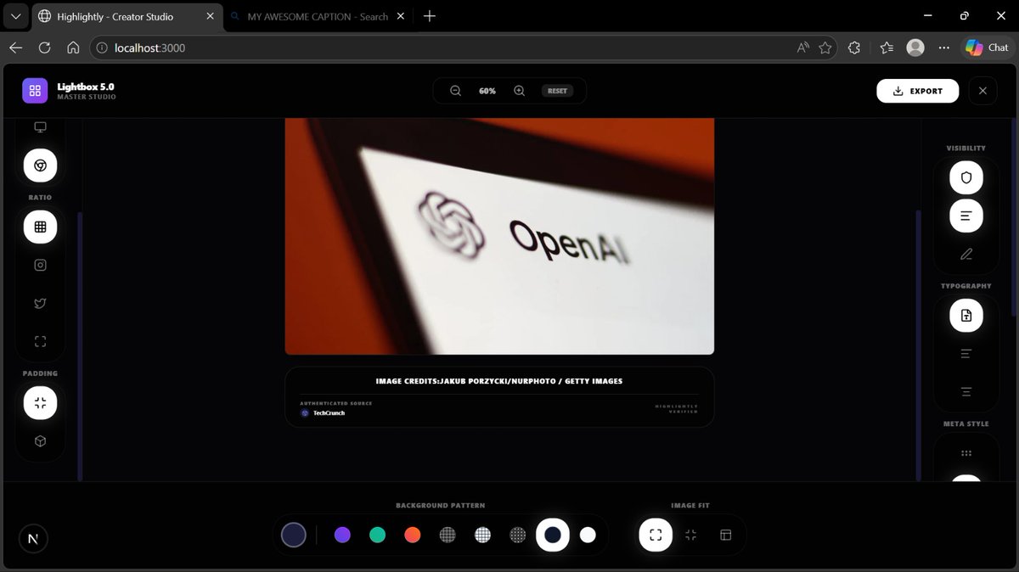Open browser extensions menu
Screen dimensions: 1019x572
point(855,48)
